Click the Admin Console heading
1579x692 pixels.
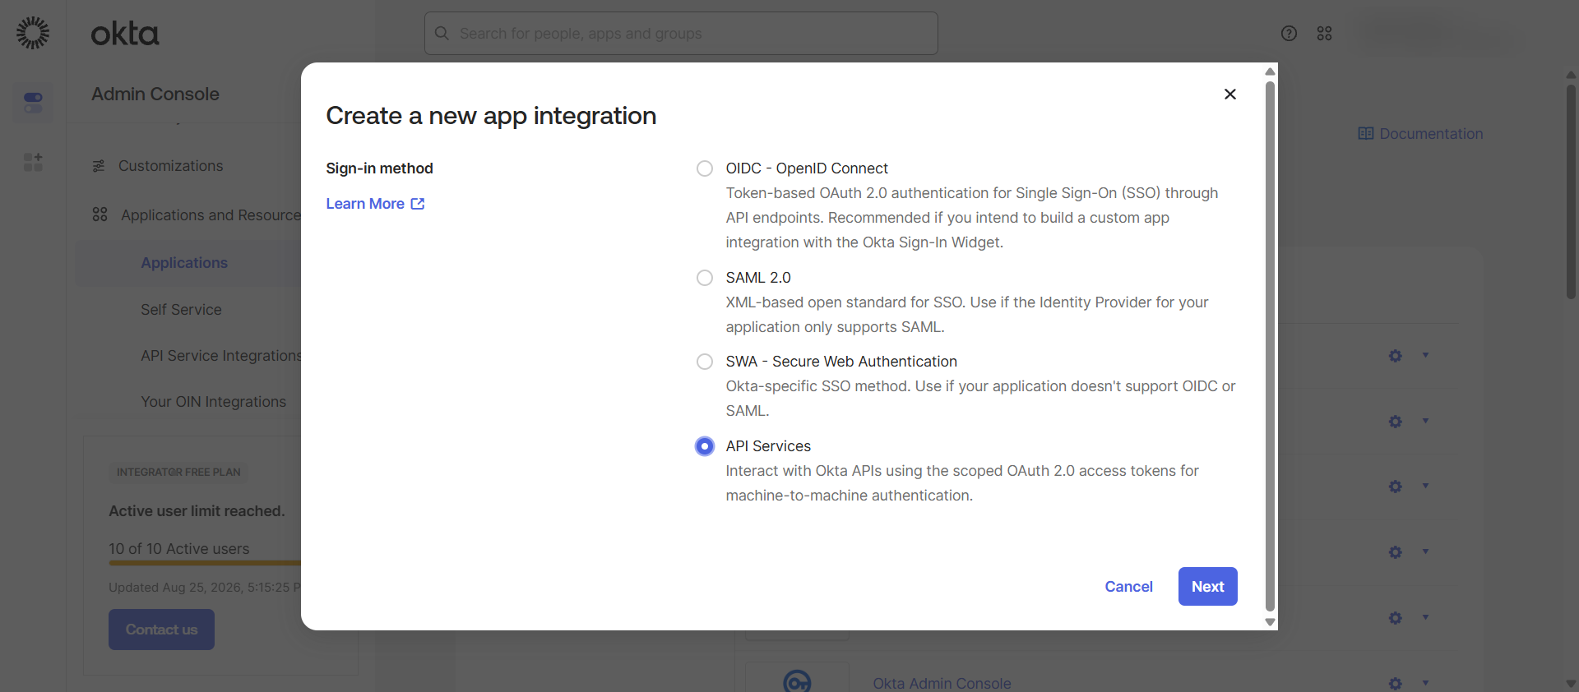[155, 94]
